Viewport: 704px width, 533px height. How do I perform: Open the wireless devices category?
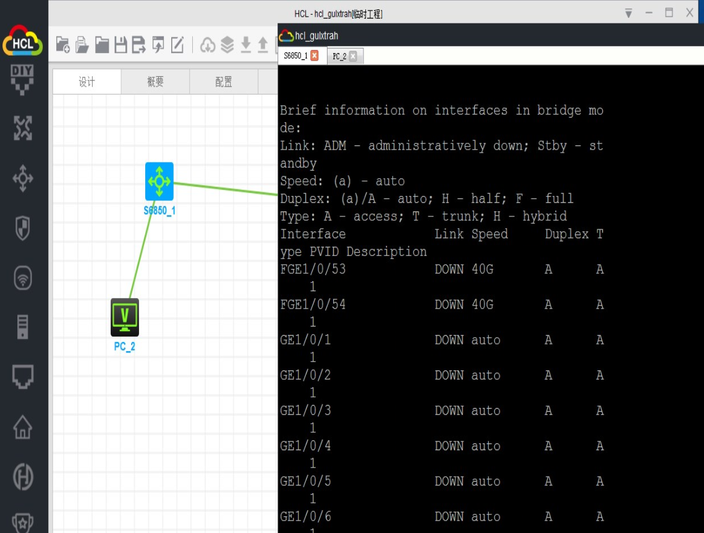click(22, 278)
